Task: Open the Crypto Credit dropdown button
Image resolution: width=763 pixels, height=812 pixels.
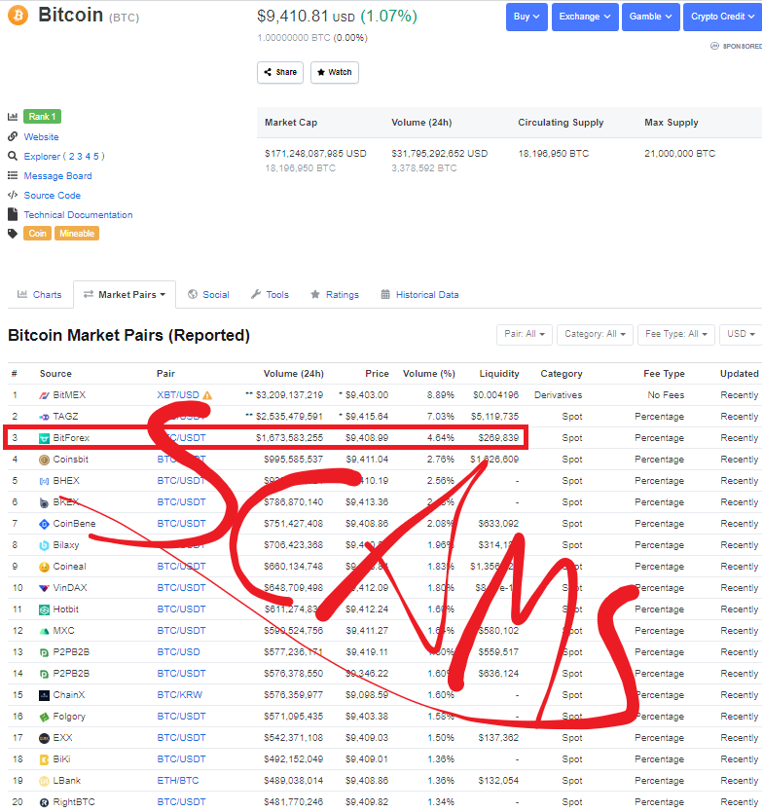Action: (723, 17)
